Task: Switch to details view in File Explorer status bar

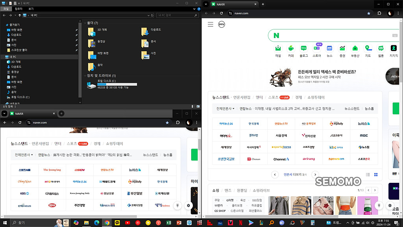Action: (193, 106)
